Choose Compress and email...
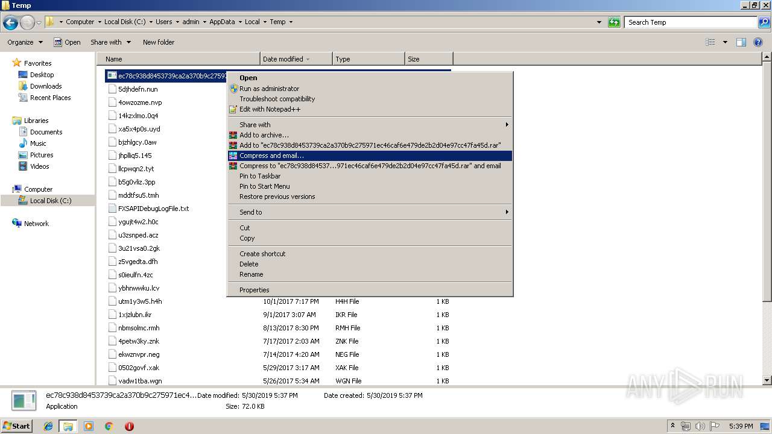 pos(370,156)
